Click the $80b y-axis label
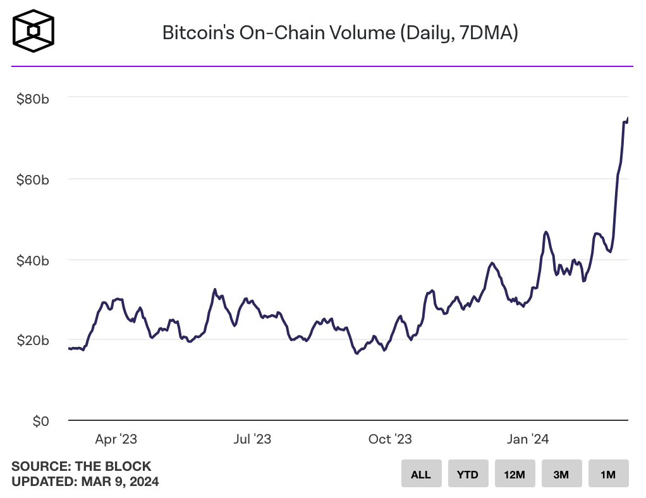The image size is (646, 498). point(33,99)
